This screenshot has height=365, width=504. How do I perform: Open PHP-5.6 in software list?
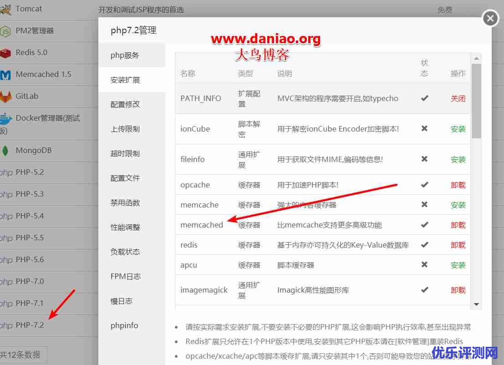click(30, 259)
